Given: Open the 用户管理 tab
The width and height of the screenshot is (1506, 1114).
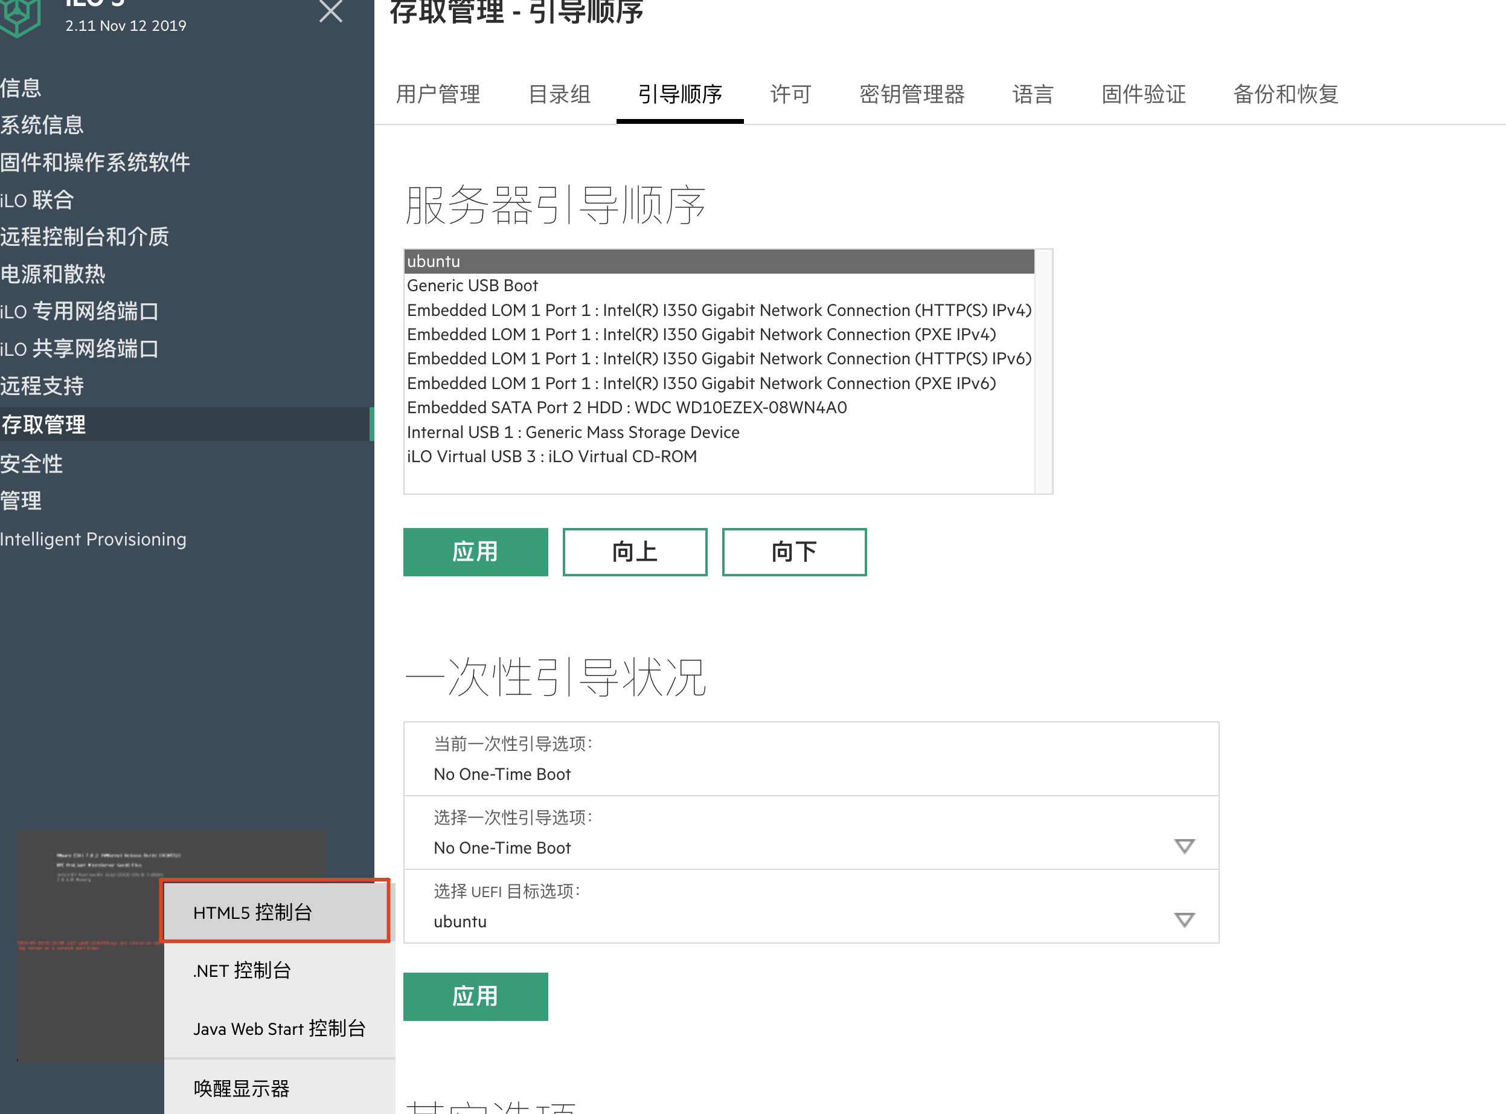Looking at the screenshot, I should pos(438,94).
